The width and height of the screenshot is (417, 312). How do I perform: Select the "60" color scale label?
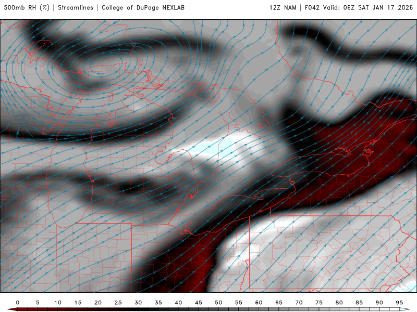pyautogui.click(x=259, y=303)
